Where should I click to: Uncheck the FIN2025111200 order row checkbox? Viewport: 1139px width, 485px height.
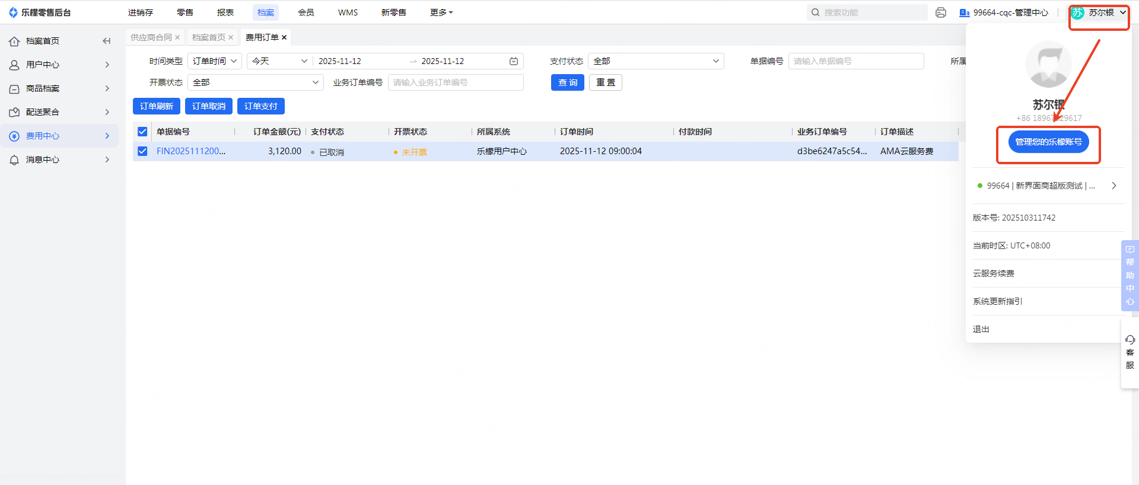click(142, 151)
